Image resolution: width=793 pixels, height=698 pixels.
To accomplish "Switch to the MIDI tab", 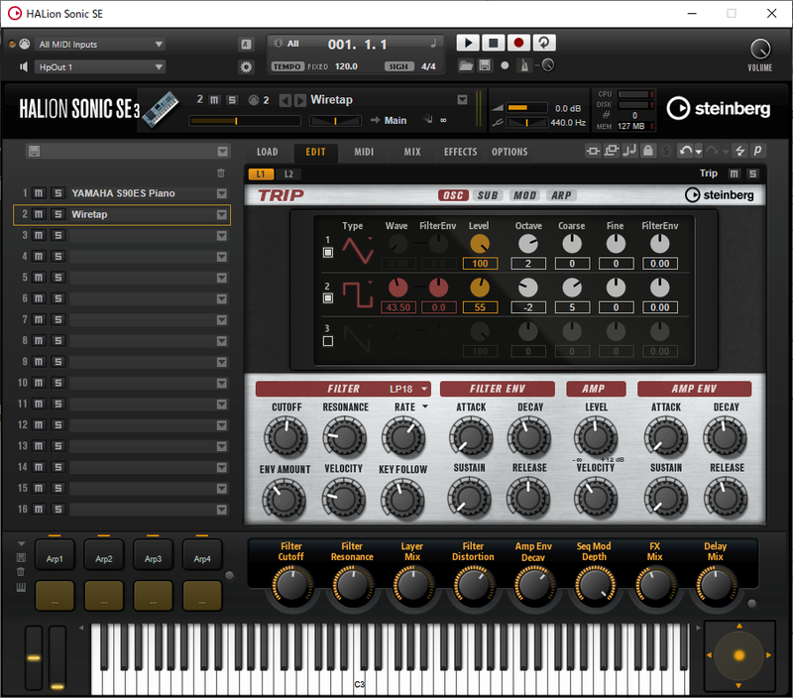I will point(364,152).
